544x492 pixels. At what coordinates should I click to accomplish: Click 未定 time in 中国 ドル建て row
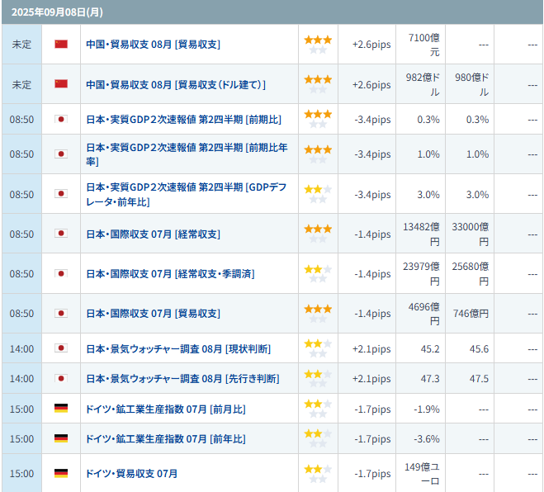click(21, 85)
